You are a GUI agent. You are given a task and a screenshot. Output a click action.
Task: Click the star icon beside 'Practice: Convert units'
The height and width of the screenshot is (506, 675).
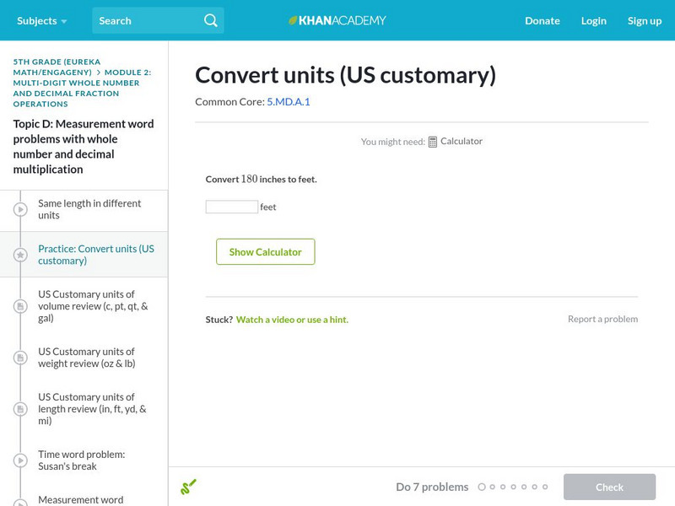(20, 255)
